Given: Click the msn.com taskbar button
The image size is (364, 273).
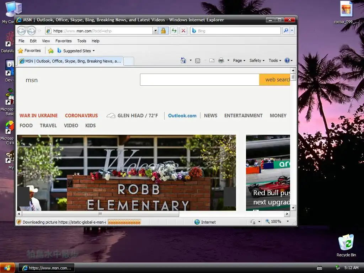Looking at the screenshot, I should click(47, 268).
